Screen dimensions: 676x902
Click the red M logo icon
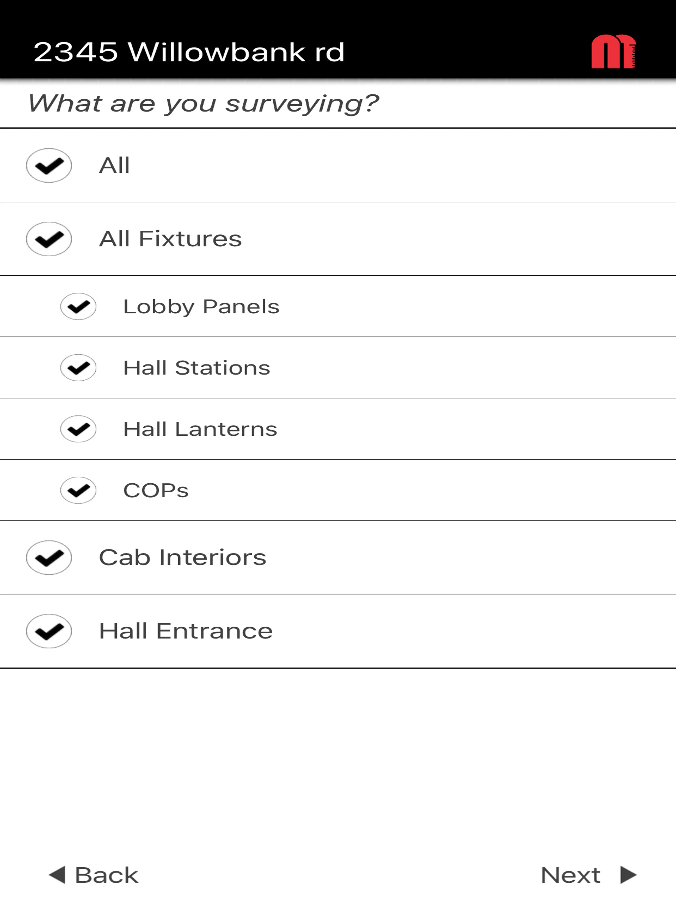pos(613,52)
